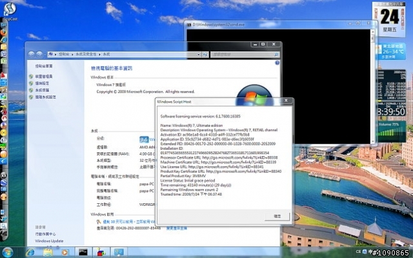Viewport: 413px width, 258px height.
Task: Open the calendar gadget showing 24
Action: click(388, 19)
